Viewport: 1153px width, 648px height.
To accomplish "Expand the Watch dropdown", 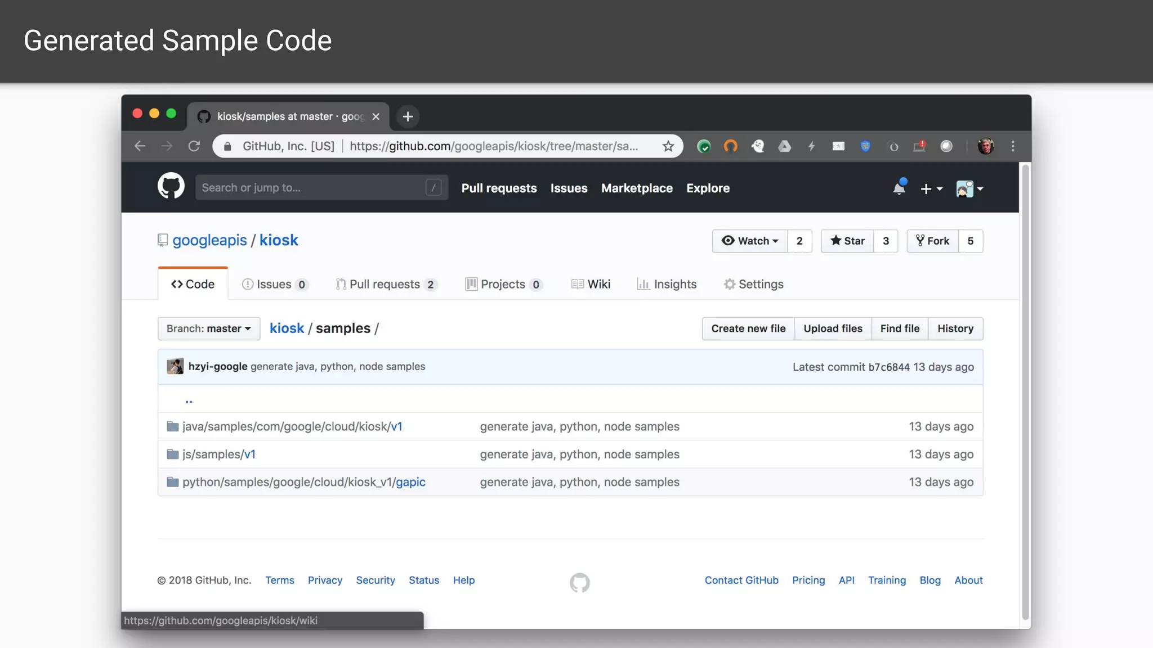I will pyautogui.click(x=750, y=241).
